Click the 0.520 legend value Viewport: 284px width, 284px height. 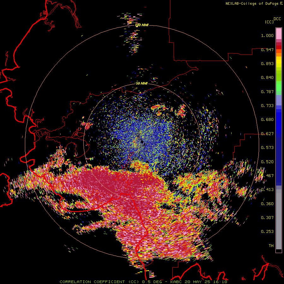tap(267, 162)
